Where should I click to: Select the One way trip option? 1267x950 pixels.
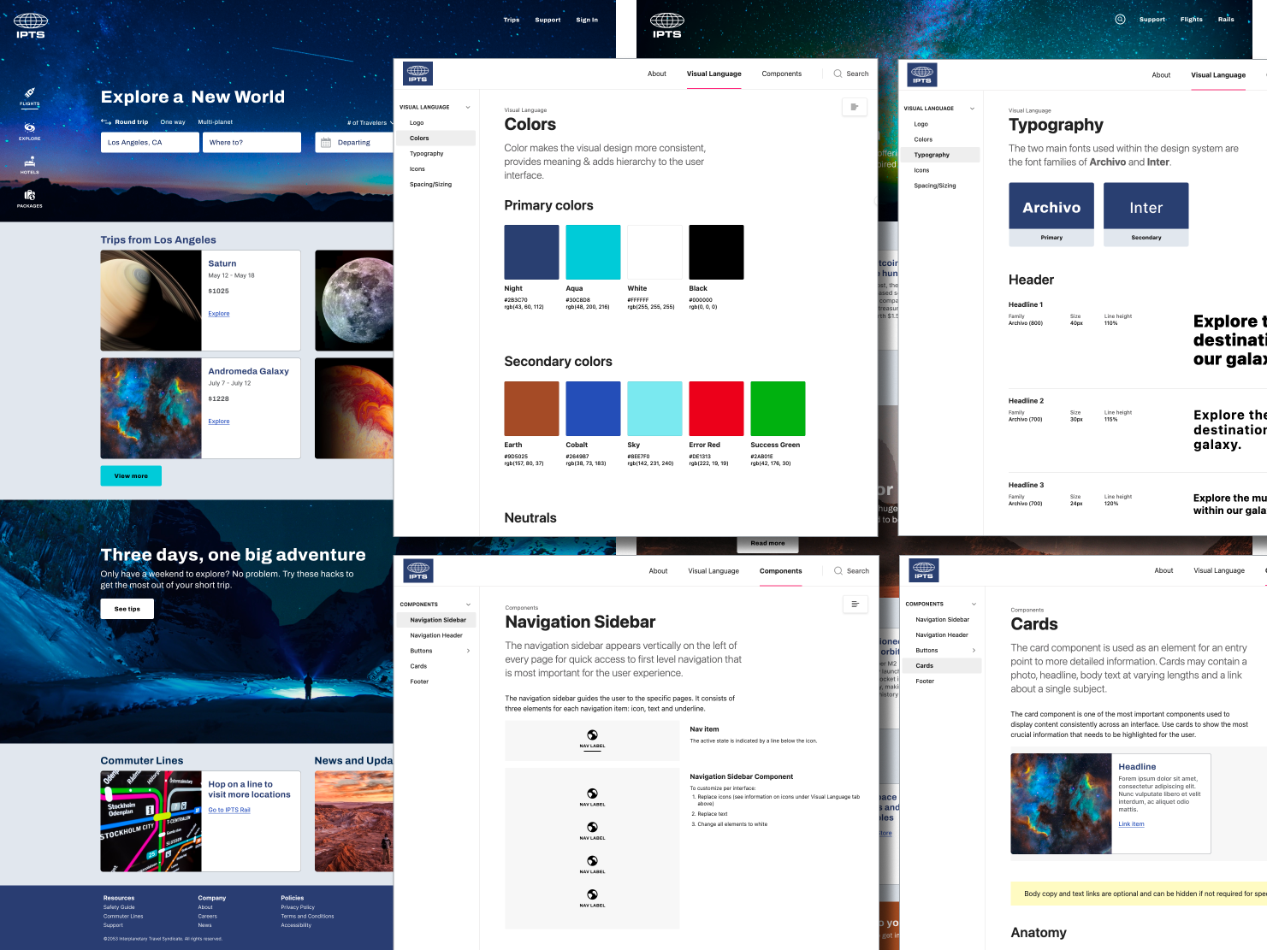tap(173, 121)
